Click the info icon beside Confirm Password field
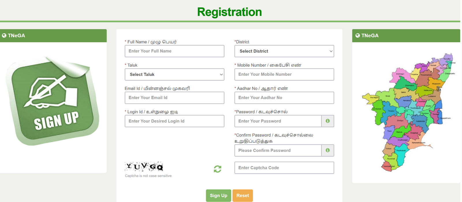Screen dimensions: 462x202 pyautogui.click(x=327, y=150)
